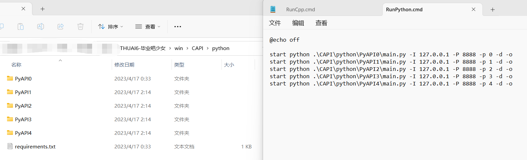This screenshot has width=527, height=160.
Task: Add a new tab in Notepad
Action: point(493,10)
